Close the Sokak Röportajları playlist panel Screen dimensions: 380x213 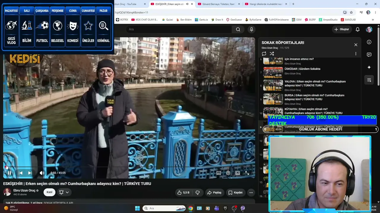click(x=356, y=45)
